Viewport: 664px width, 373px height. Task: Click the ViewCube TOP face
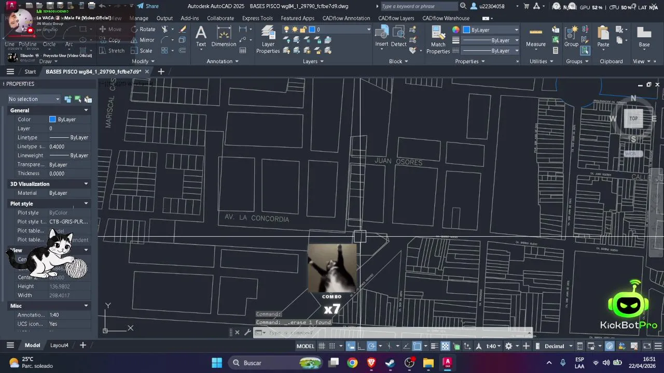(633, 119)
